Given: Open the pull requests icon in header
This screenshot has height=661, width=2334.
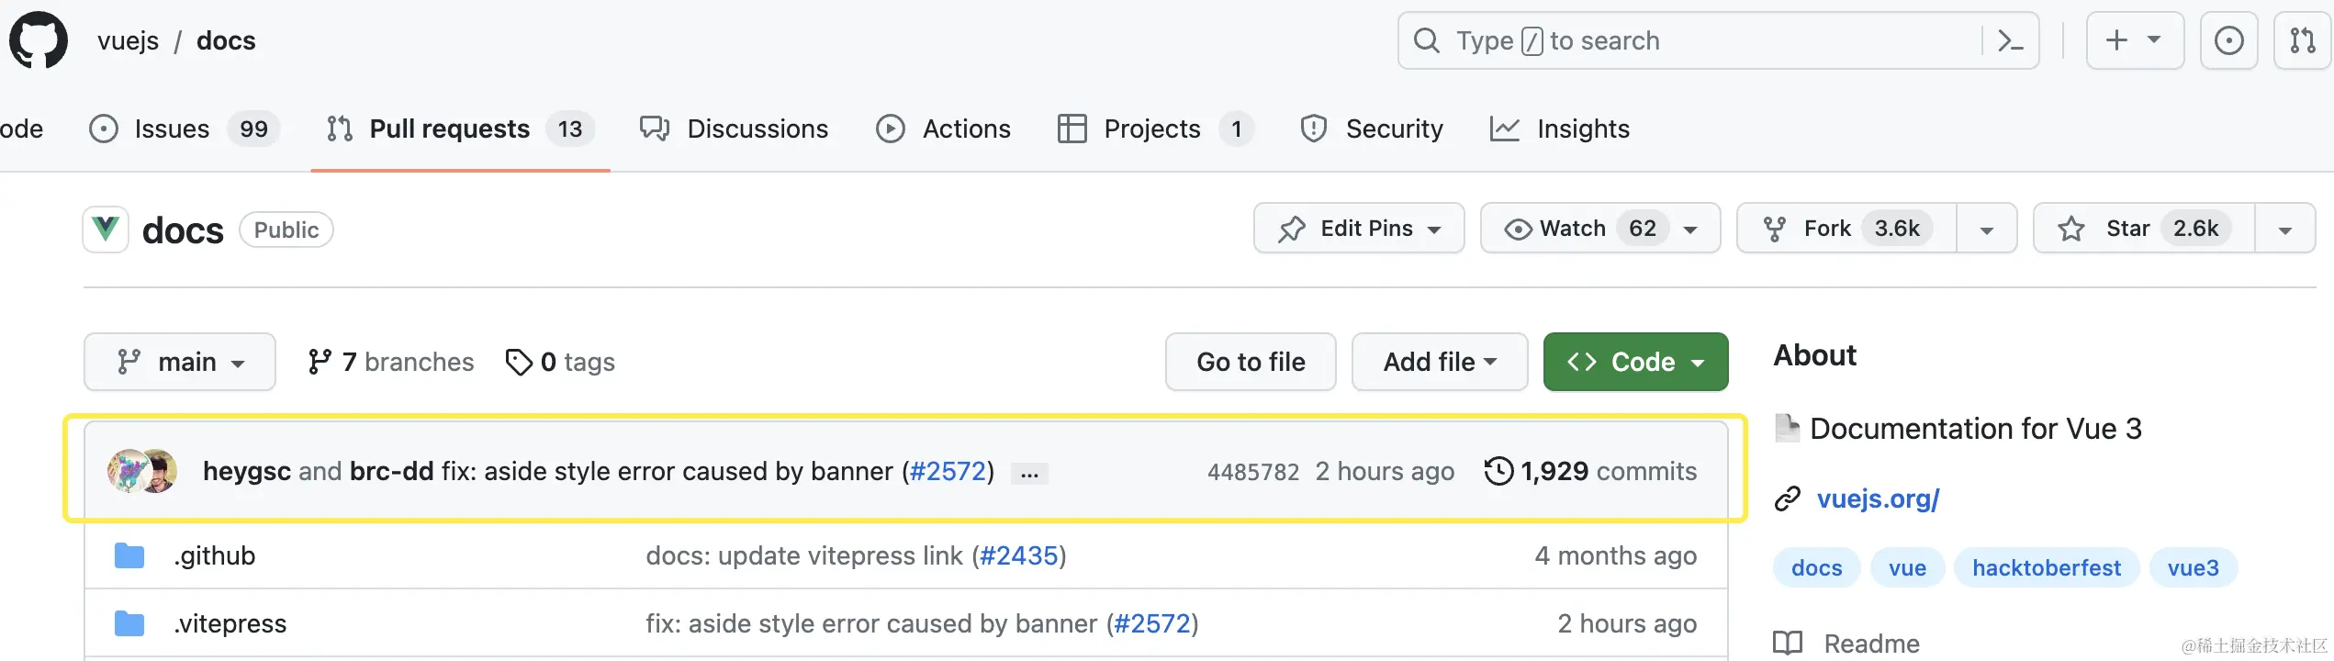Looking at the screenshot, I should tap(2302, 40).
